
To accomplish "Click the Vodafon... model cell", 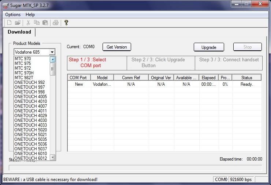I will (x=102, y=84).
